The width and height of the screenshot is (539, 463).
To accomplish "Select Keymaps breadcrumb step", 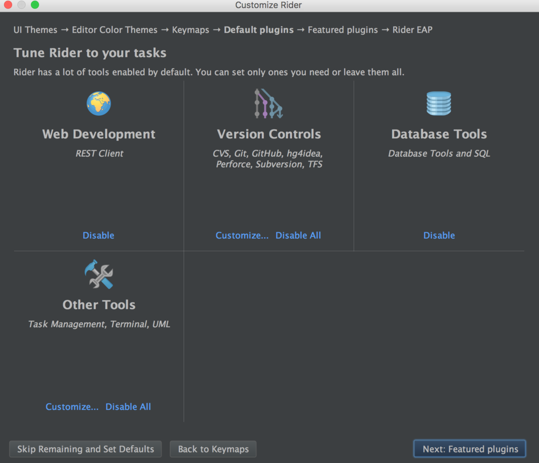I will coord(191,30).
